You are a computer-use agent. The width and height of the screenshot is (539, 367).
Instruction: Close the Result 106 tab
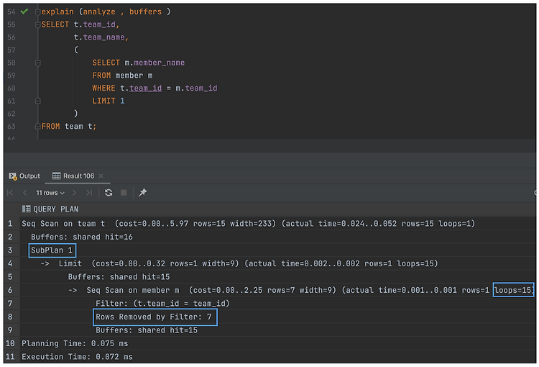(101, 176)
